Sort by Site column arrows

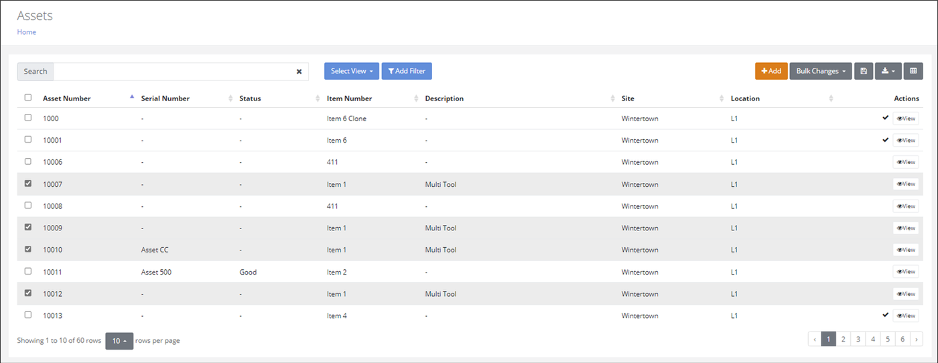coord(722,98)
